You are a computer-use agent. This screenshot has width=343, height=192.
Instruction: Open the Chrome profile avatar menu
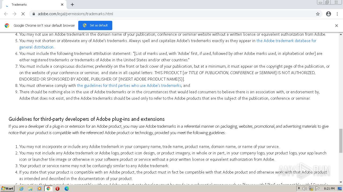click(329, 14)
